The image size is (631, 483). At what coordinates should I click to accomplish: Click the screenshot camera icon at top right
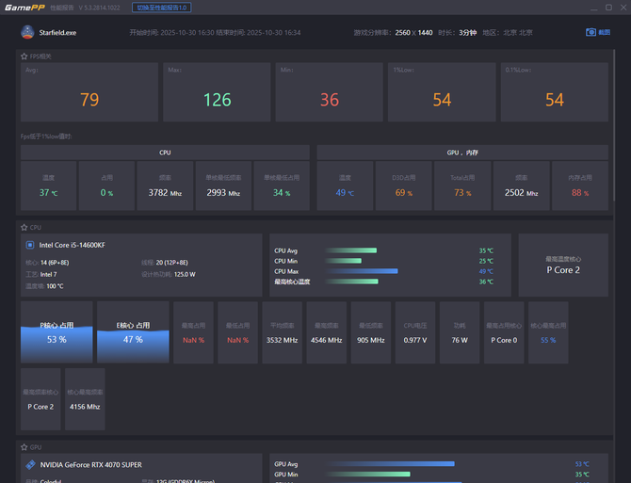point(591,32)
